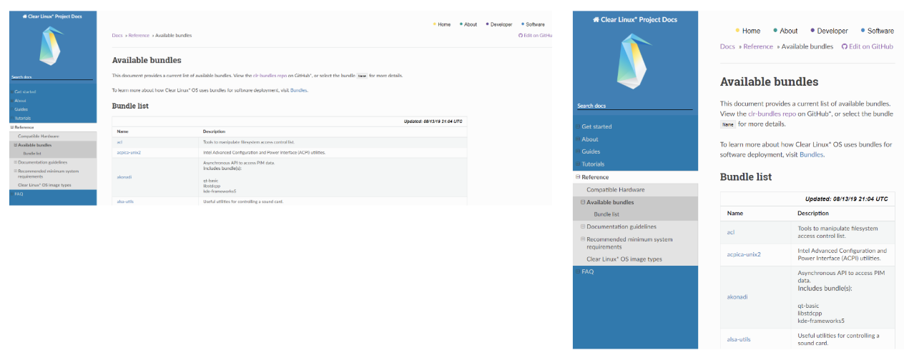Image resolution: width=904 pixels, height=360 pixels.
Task: Open the alsa-utils bundle link in the left page table
Action: tap(125, 201)
